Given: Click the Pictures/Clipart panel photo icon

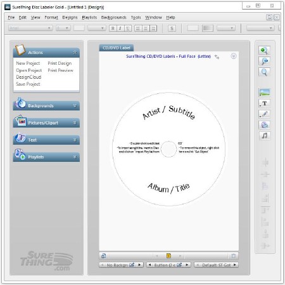Looking at the screenshot, I should pos(20,121).
